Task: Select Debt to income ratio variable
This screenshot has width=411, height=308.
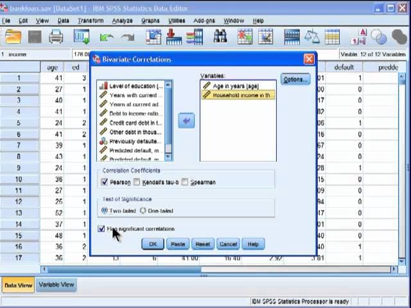Action: [x=131, y=114]
